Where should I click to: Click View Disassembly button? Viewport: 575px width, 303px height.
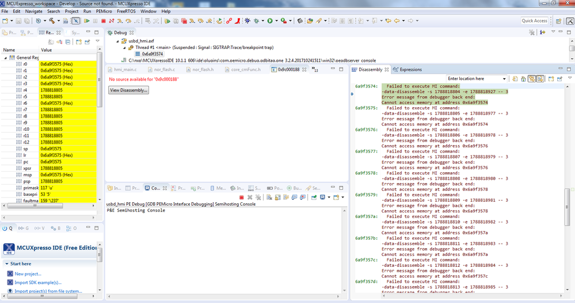pos(128,90)
